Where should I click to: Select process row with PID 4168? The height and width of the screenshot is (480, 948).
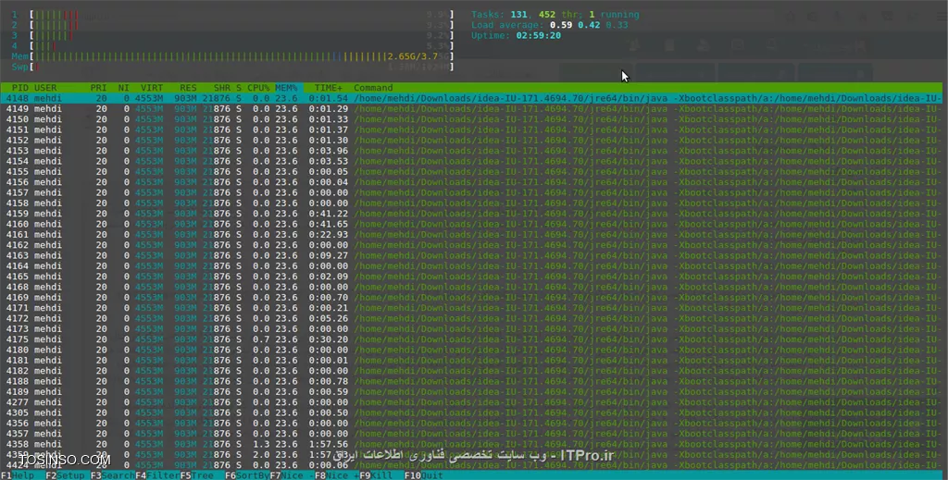pos(471,287)
